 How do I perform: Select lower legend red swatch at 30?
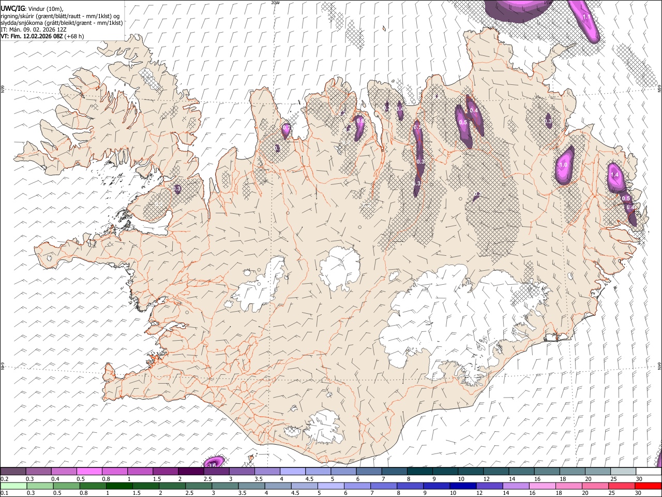[648, 486]
